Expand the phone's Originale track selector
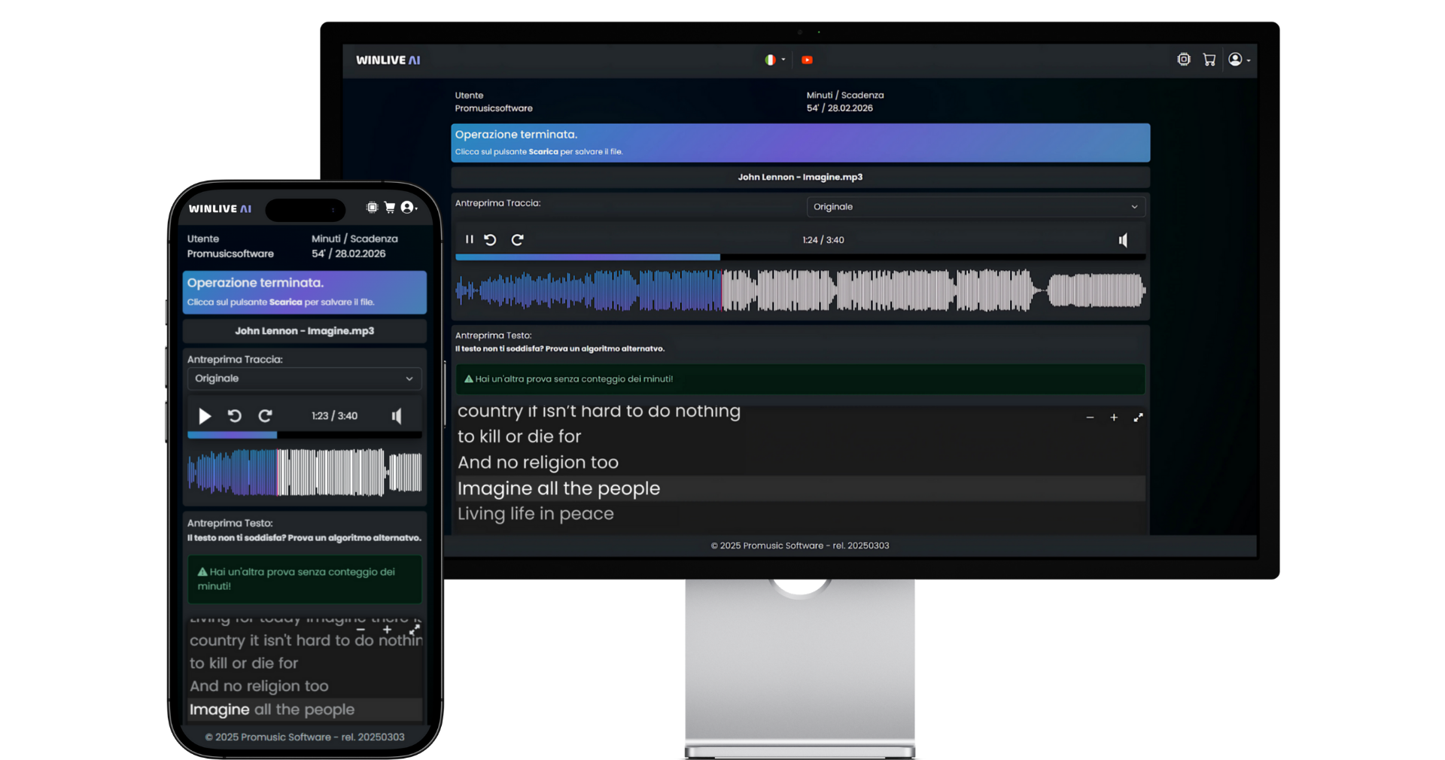This screenshot has height=760, width=1445. click(304, 378)
